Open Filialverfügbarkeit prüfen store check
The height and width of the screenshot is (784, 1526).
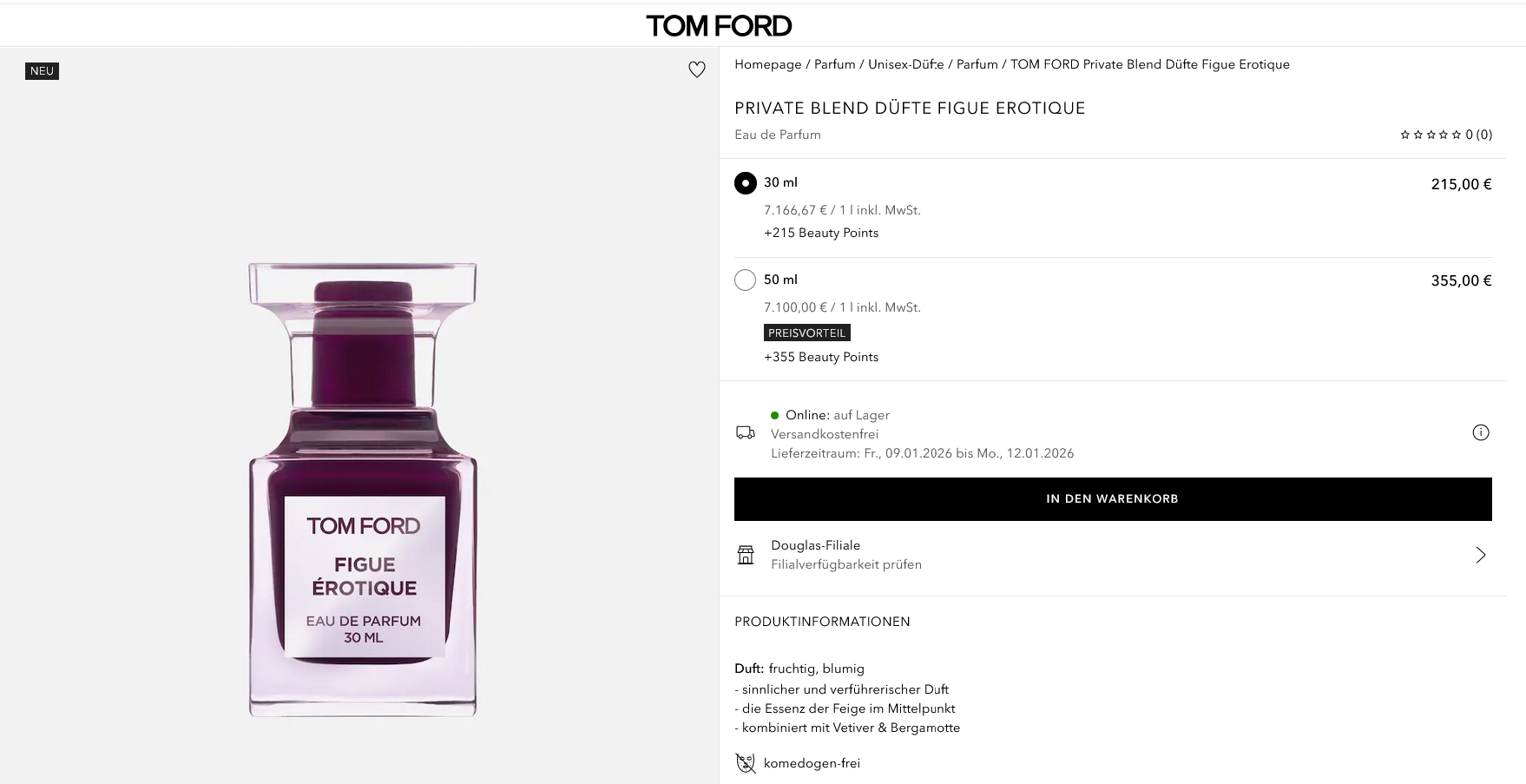[x=845, y=564]
